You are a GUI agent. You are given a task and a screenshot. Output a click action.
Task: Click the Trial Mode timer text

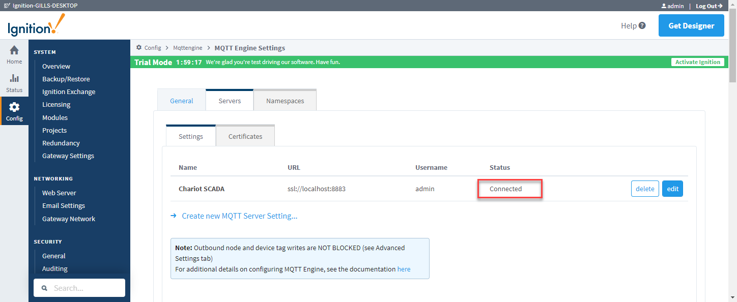pyautogui.click(x=189, y=62)
